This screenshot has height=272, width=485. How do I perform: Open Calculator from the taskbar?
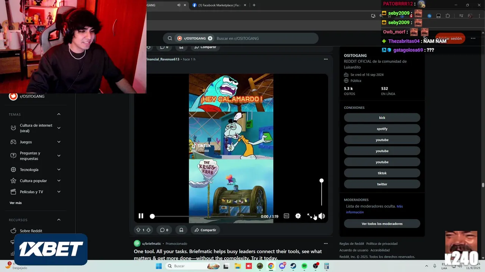(x=326, y=266)
